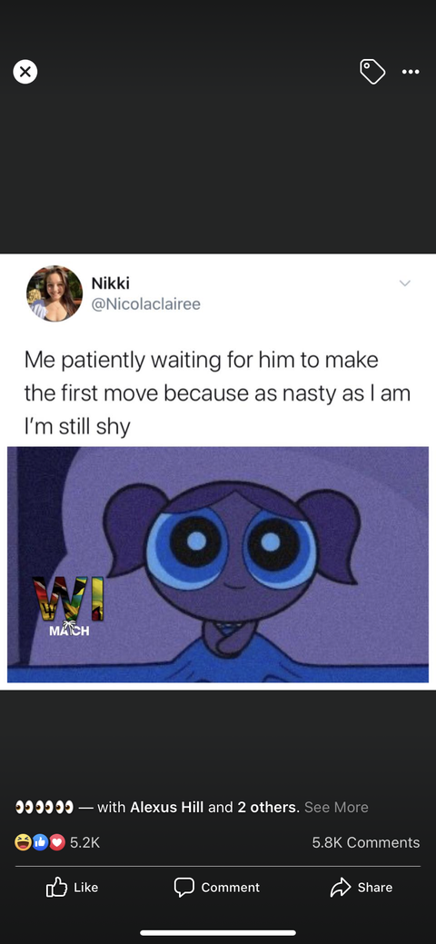Open the three-dots more options menu
The image size is (436, 944).
pos(411,73)
